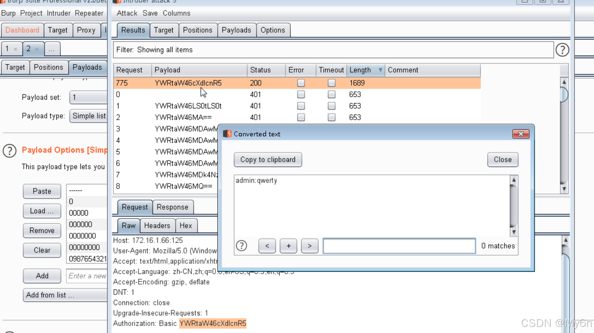Viewport: 594px width, 333px height.
Task: Close the Converted text dialog with the red X
Action: pos(521,134)
